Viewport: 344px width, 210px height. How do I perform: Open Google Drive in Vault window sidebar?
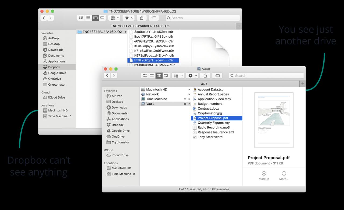tap(121, 131)
